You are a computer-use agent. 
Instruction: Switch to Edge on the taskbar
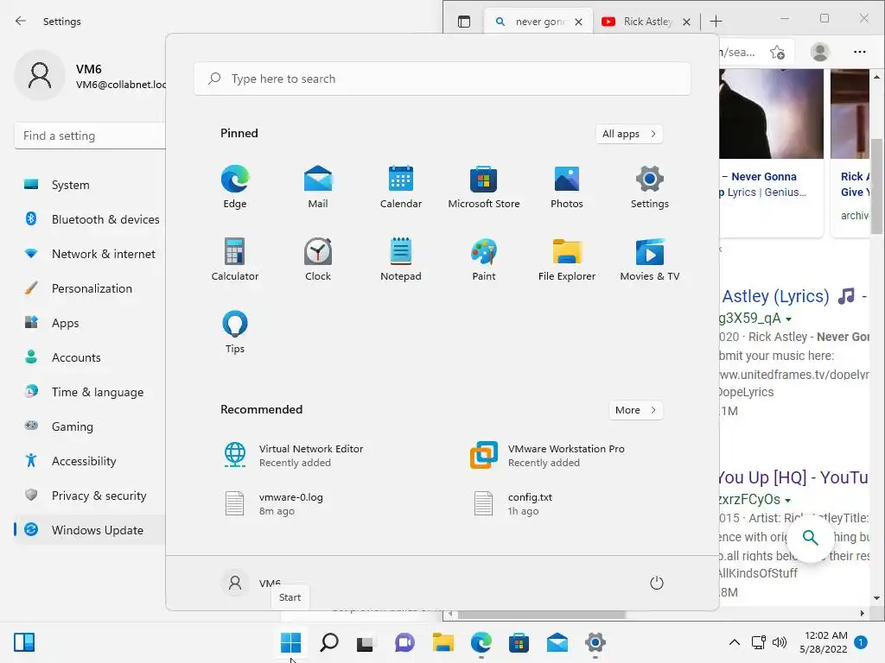[x=481, y=642]
